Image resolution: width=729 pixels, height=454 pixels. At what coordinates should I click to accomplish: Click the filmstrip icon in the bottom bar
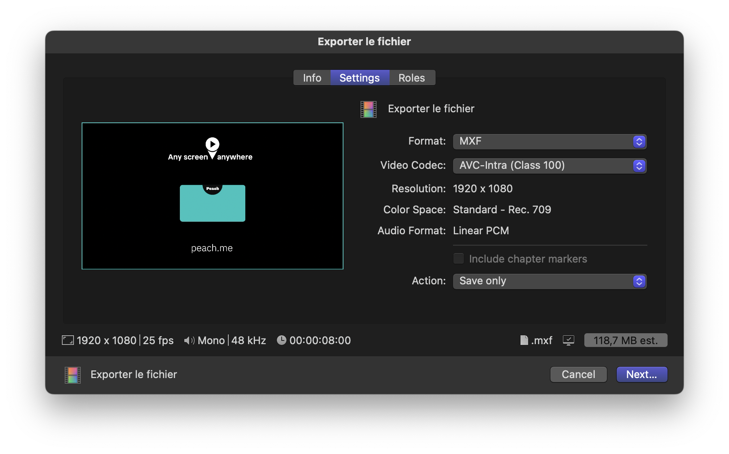[x=73, y=375]
